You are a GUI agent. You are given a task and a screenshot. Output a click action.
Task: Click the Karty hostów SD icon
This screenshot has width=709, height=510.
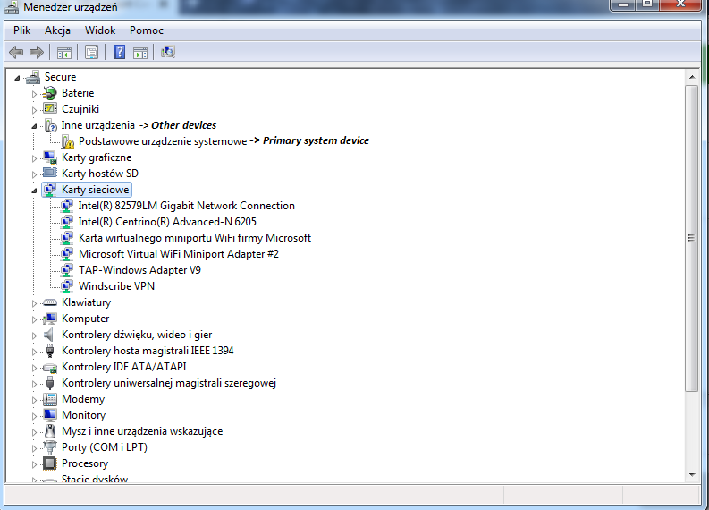(x=50, y=174)
